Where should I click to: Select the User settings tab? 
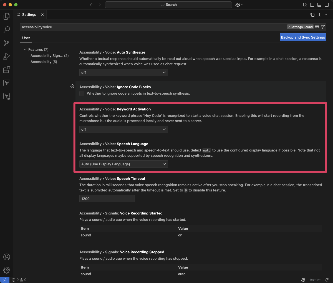(26, 38)
